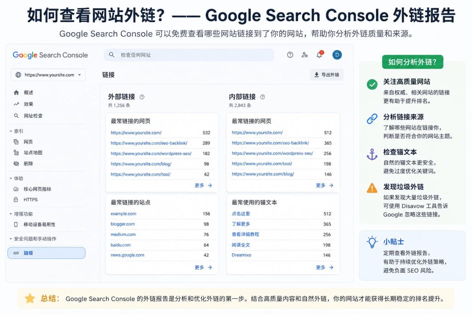472x315 pixels.
Task: Open internal yoursite.com/tool/ link with 198
Action: click(262, 164)
